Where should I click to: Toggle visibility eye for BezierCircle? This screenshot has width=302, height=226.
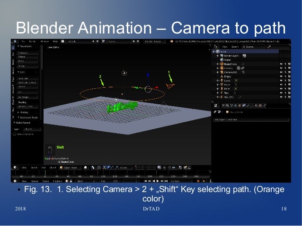281,64
